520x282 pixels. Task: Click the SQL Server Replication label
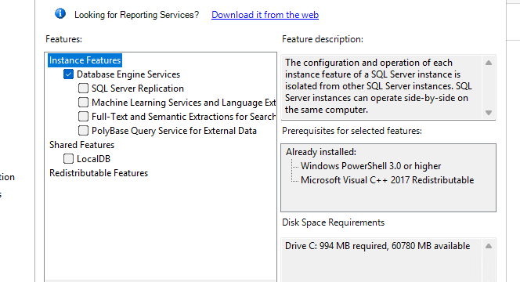(x=138, y=89)
